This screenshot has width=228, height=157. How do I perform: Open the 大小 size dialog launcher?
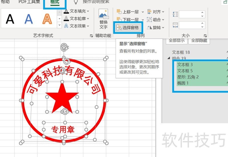point(205,35)
